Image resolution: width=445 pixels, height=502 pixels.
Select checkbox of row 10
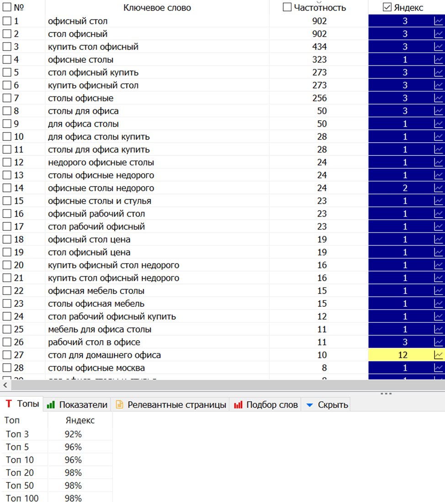[x=7, y=137]
